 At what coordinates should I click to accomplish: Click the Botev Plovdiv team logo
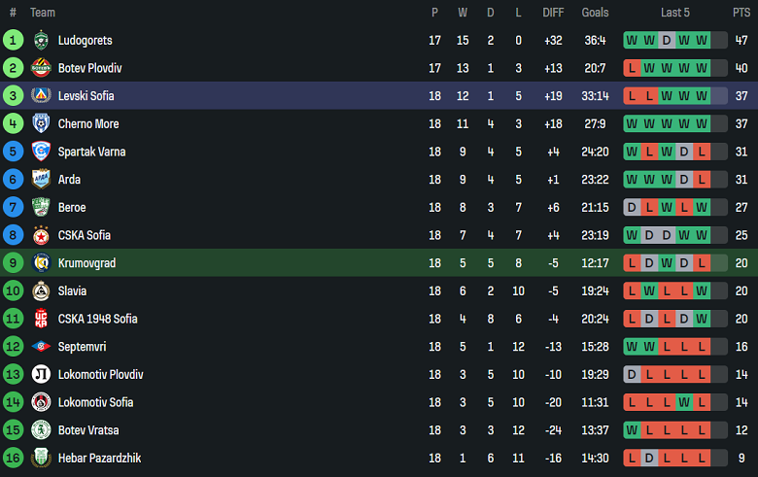coord(41,68)
